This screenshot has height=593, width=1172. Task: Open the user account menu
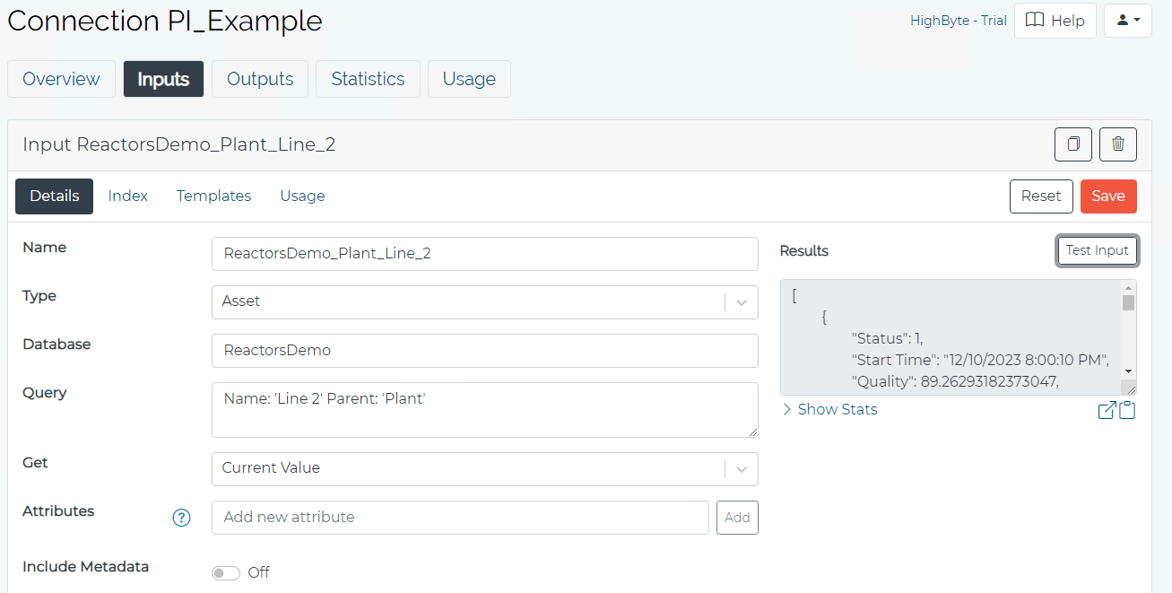(1127, 20)
